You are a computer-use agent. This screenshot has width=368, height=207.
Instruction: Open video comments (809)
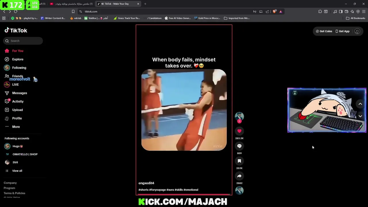click(x=239, y=146)
